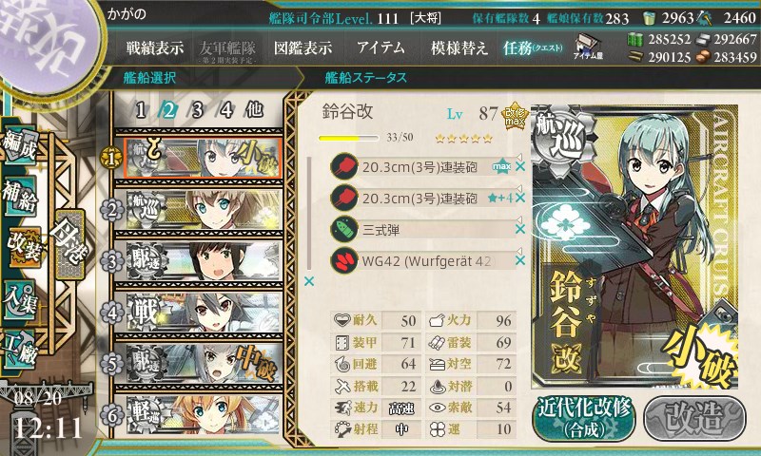Click the green 三式弾 shell icon
The height and width of the screenshot is (456, 761).
coord(344,229)
